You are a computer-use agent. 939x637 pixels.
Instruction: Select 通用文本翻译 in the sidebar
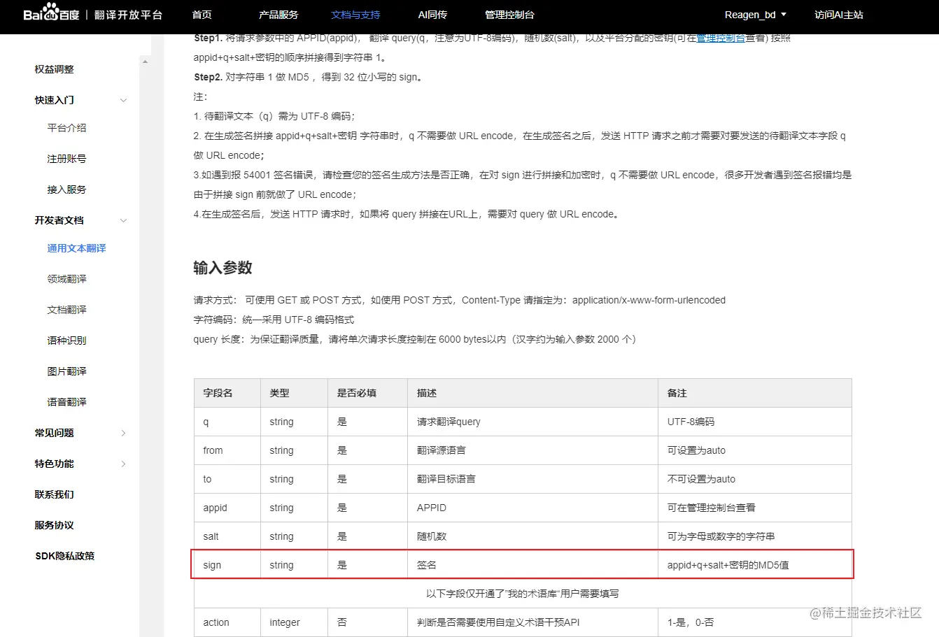77,248
